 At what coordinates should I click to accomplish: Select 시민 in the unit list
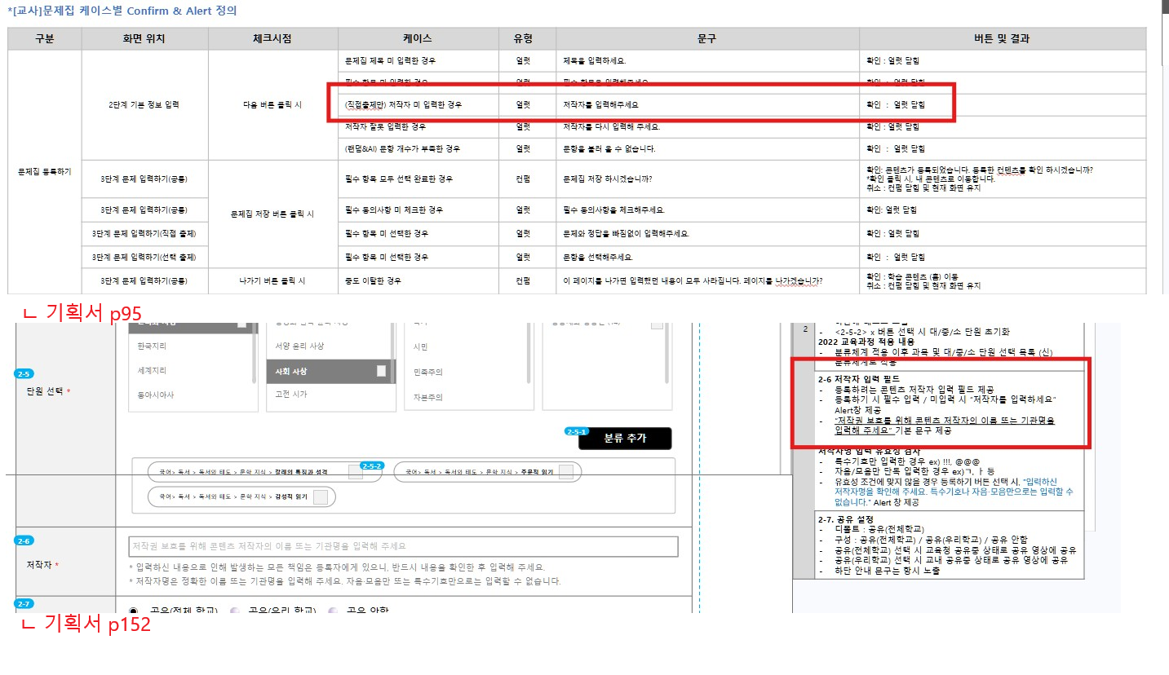click(x=421, y=346)
